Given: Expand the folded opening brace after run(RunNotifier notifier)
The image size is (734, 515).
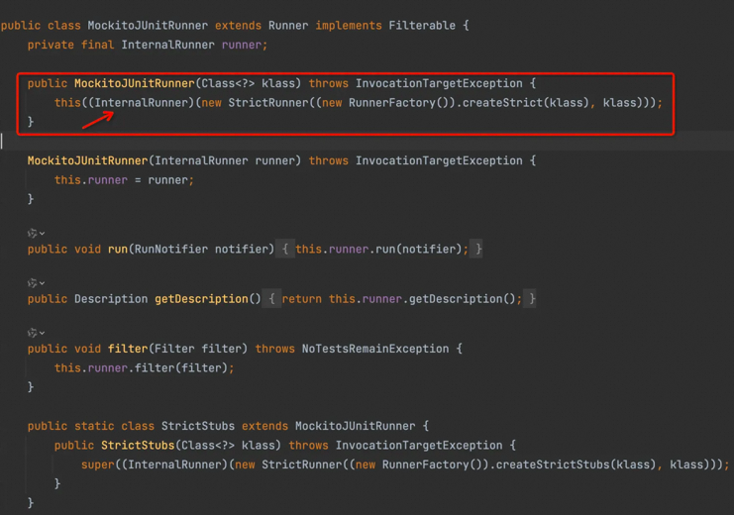Looking at the screenshot, I should click(285, 249).
